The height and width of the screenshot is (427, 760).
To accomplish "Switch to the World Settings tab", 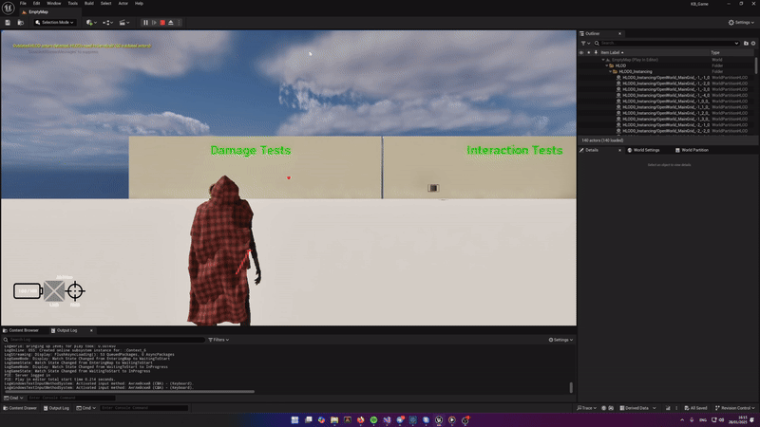I will click(x=645, y=150).
